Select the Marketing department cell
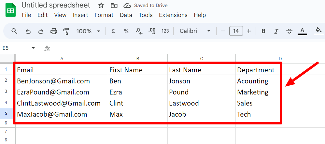325x144 pixels. coord(280,92)
